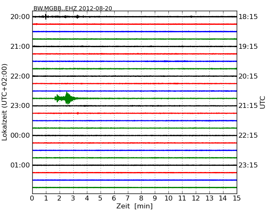Click the title BW.MGBB..EHZ 2012-08-20

73,8
